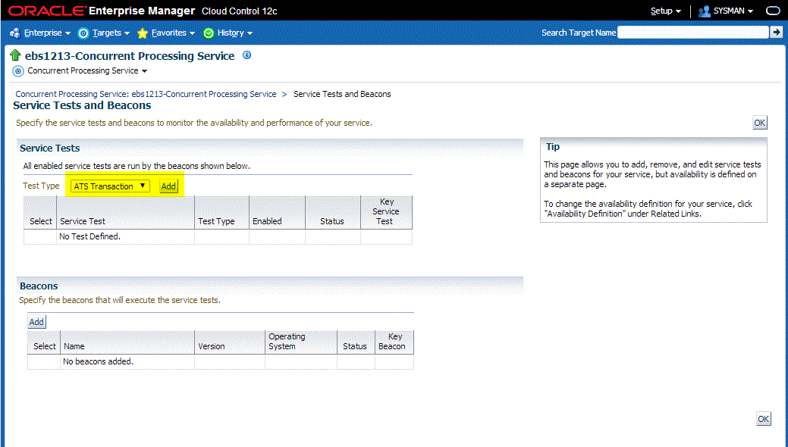
Task: Open the Test Type ATS Transaction dropdown
Action: click(x=110, y=186)
